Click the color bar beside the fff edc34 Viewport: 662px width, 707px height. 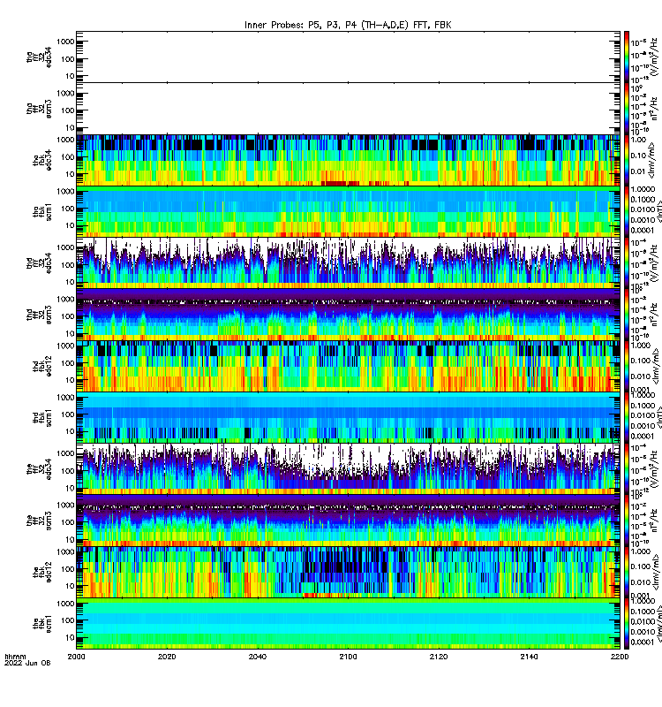(627, 469)
